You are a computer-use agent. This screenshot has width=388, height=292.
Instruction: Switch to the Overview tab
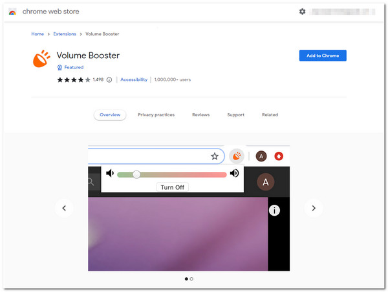point(110,115)
